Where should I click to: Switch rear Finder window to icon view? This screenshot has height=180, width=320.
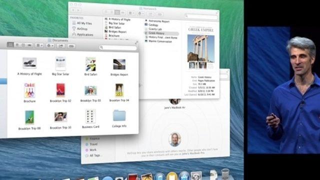pos(106,12)
